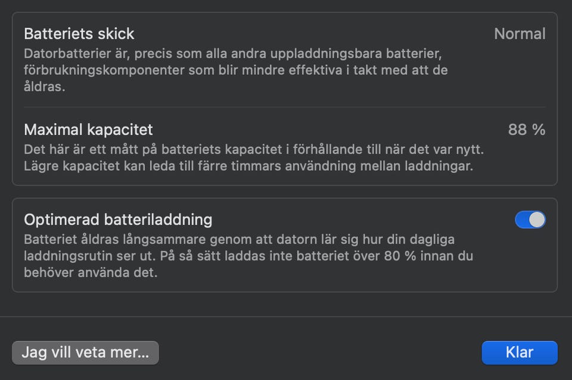Select the Normal battery status value

click(520, 34)
